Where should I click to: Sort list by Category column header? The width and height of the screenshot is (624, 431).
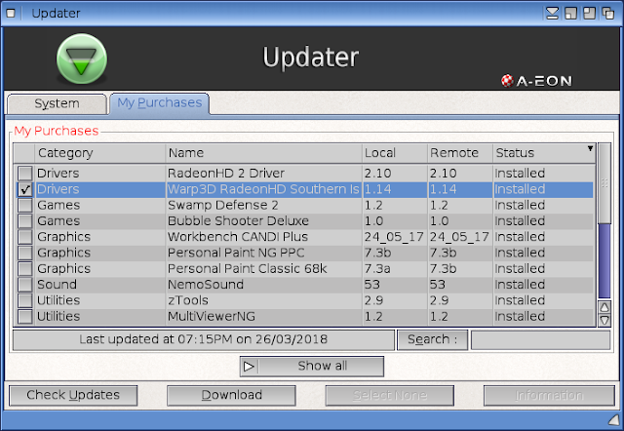[x=99, y=153]
